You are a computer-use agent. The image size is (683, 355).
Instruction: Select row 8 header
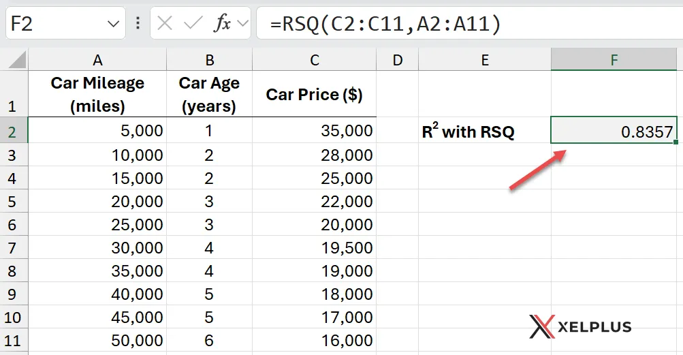coord(14,271)
